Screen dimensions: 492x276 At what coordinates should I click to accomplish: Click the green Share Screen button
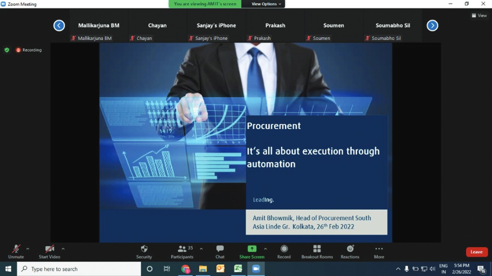click(x=252, y=251)
